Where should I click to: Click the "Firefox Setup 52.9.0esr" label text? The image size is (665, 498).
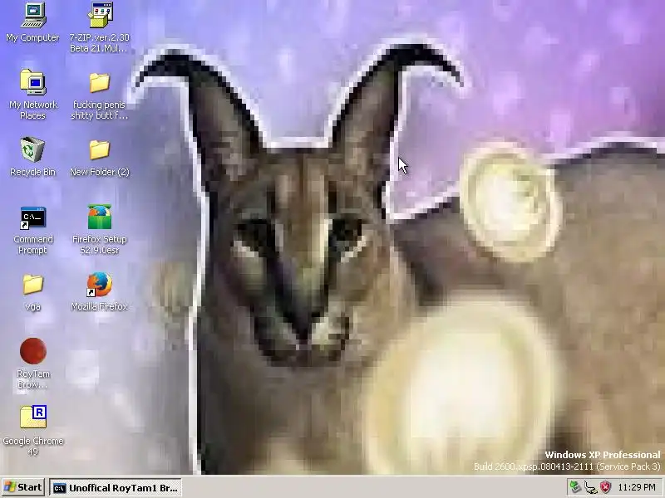(100, 245)
